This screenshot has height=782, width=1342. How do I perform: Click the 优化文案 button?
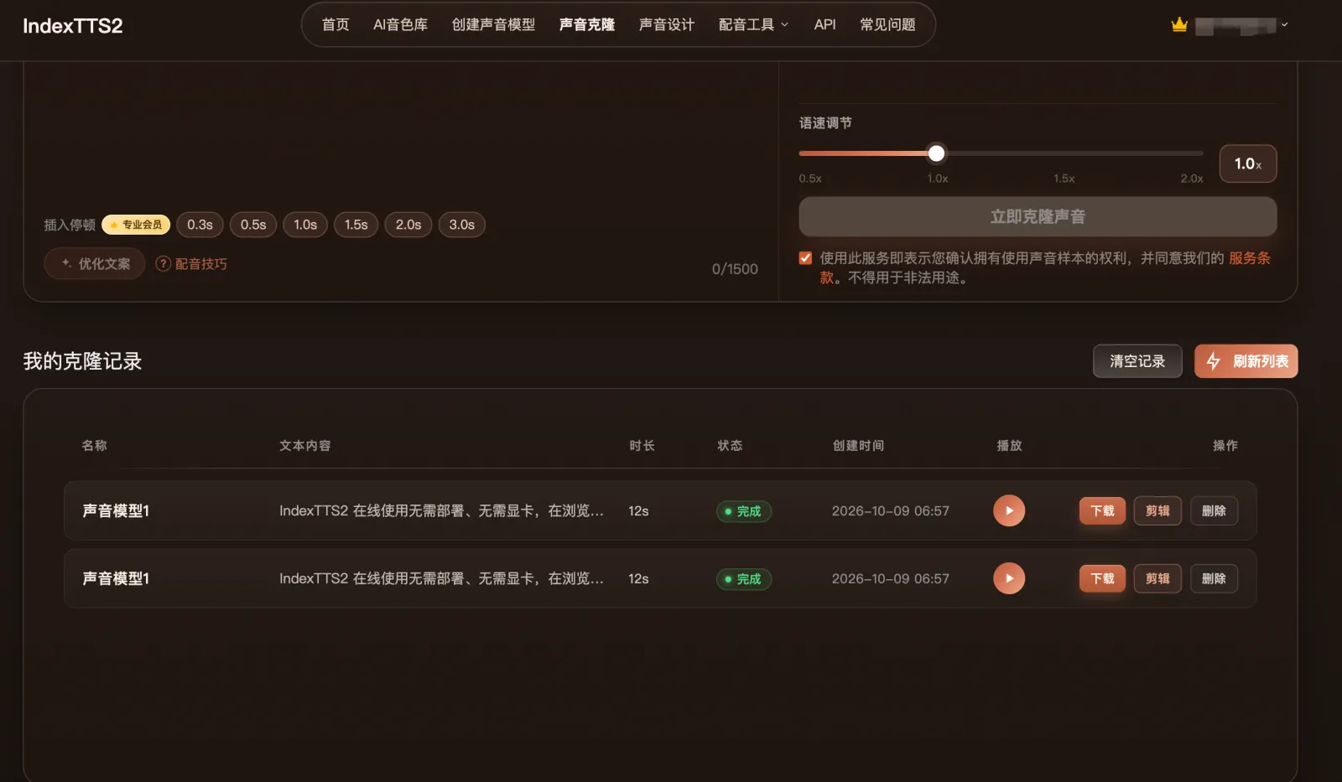95,264
